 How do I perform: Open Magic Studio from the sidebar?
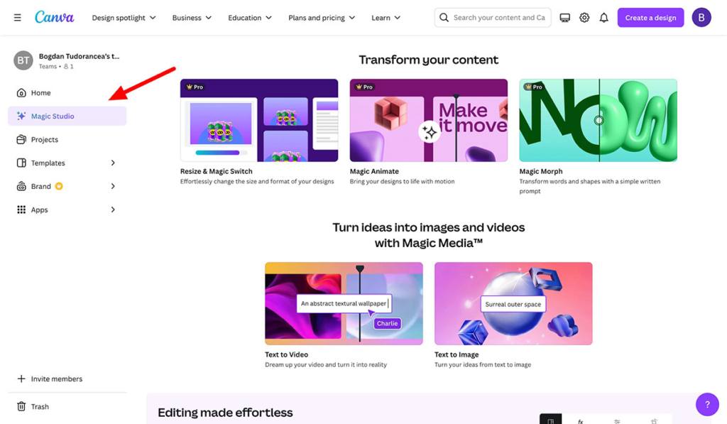[x=51, y=115]
